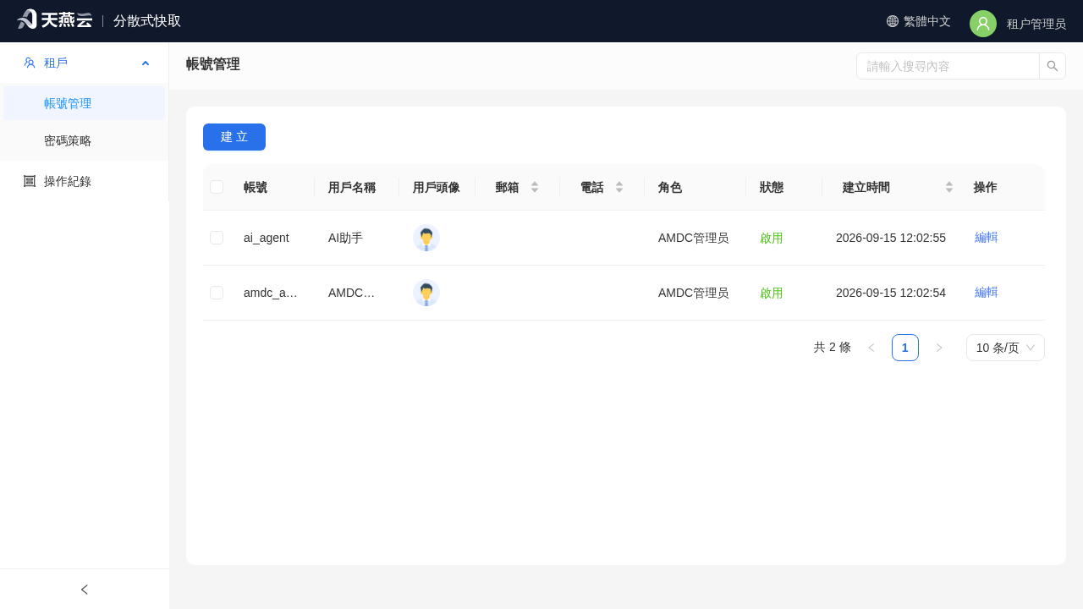Check the ai_agent row checkbox
Viewport: 1083px width, 609px height.
point(217,238)
